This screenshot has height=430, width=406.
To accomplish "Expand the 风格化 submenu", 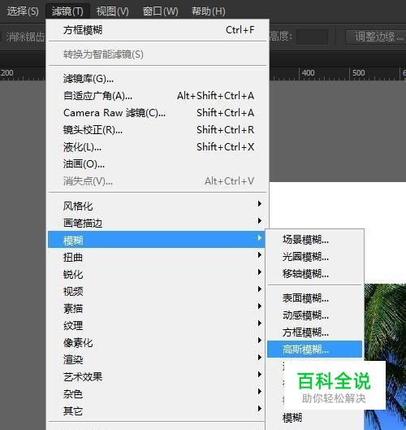I will tap(157, 206).
